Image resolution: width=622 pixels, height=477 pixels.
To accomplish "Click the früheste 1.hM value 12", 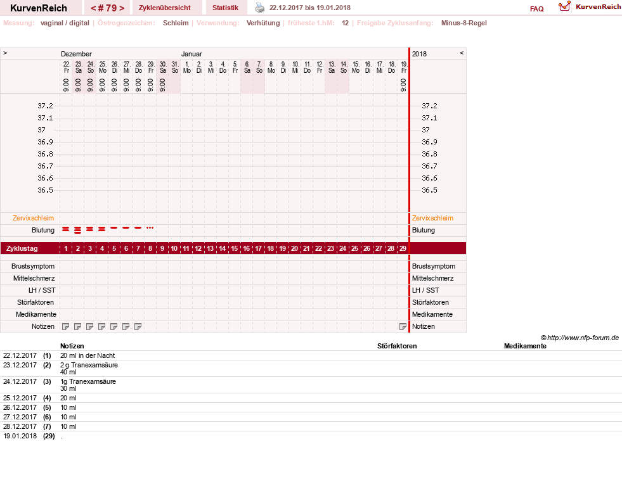I will coord(345,23).
